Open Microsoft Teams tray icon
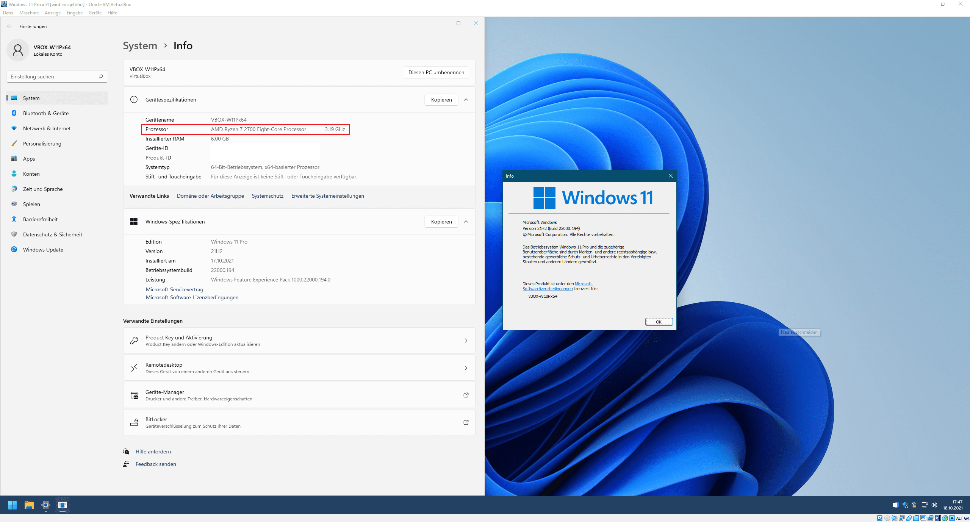Screen dimensions: 970x522 click(x=896, y=505)
